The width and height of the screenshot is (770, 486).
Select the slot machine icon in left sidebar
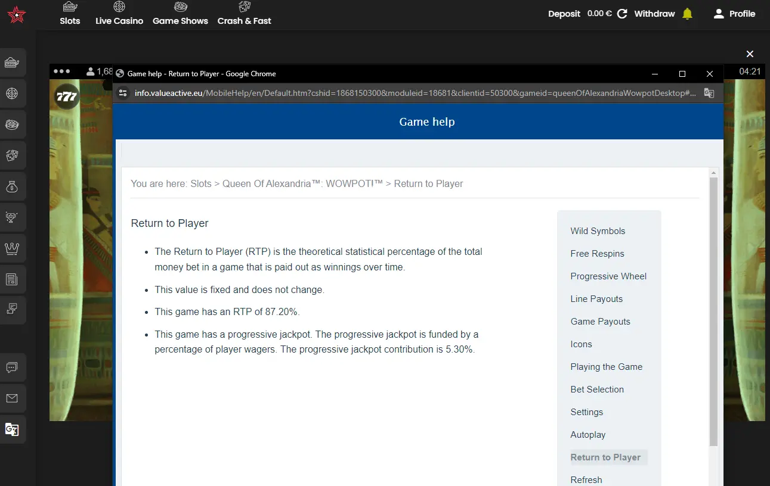point(12,63)
